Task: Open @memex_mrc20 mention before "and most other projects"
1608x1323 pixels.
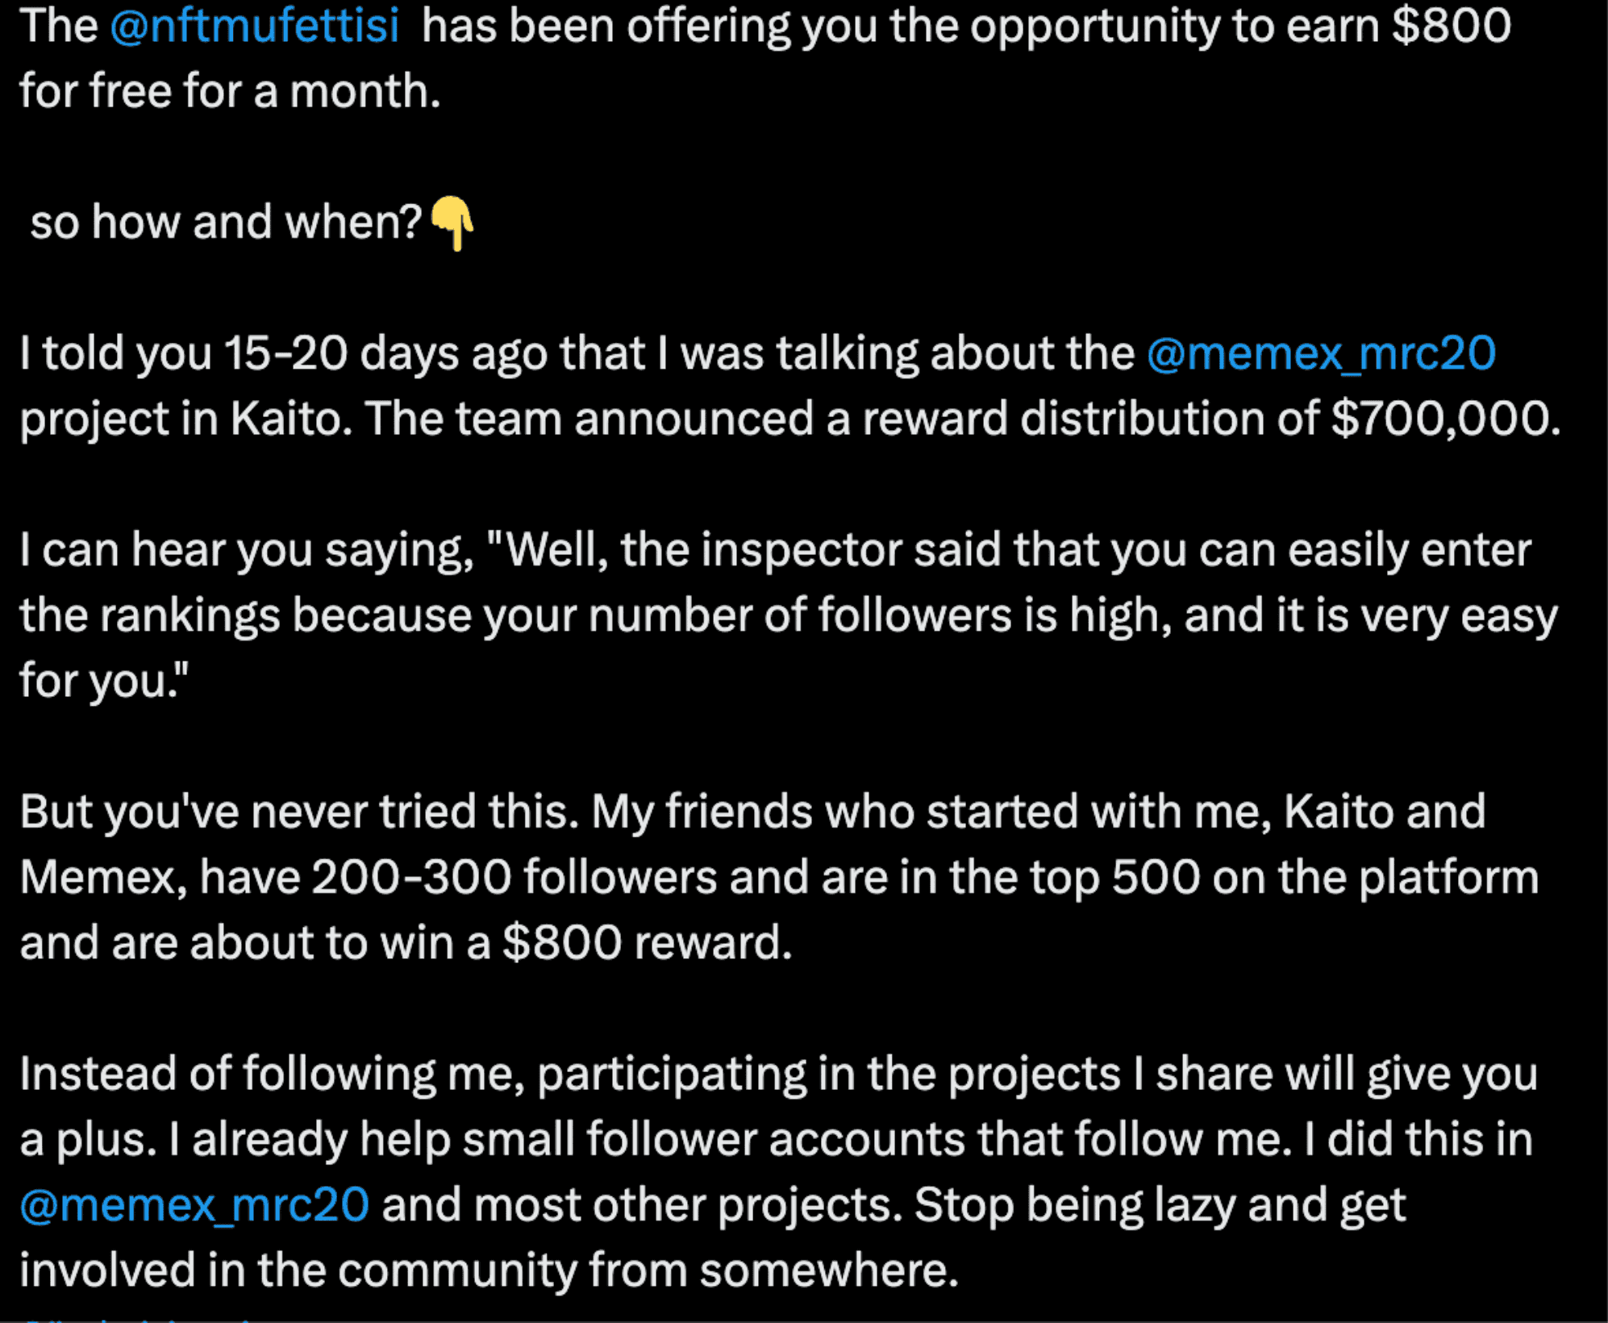Action: pyautogui.click(x=194, y=1205)
